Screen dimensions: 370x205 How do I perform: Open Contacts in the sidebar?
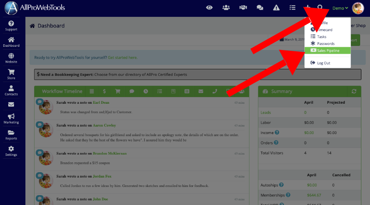click(x=11, y=91)
